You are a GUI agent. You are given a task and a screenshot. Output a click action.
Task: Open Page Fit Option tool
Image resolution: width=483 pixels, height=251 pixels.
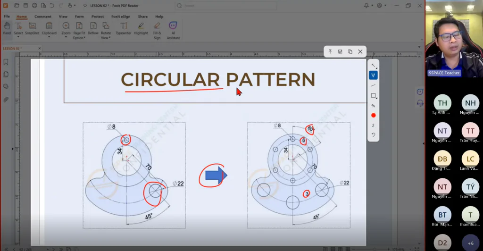coord(79,30)
